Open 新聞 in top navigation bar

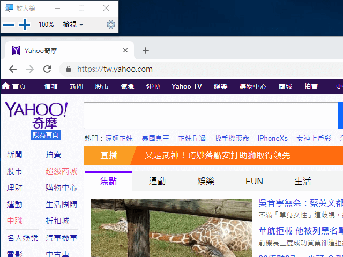click(x=76, y=87)
